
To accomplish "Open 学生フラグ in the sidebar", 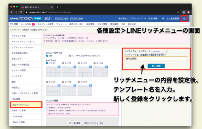I will tap(26, 59).
